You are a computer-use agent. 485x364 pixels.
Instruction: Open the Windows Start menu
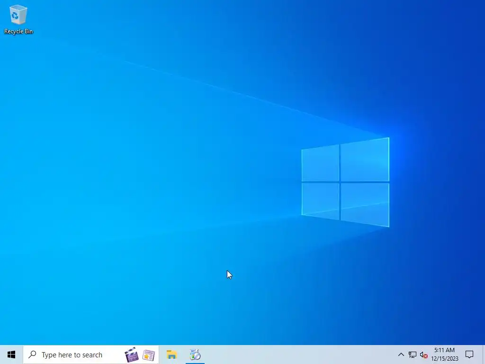(x=11, y=355)
